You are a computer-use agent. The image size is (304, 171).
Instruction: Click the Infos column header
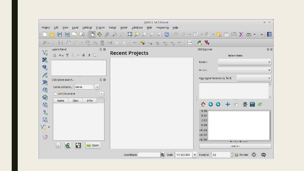pyautogui.click(x=90, y=101)
